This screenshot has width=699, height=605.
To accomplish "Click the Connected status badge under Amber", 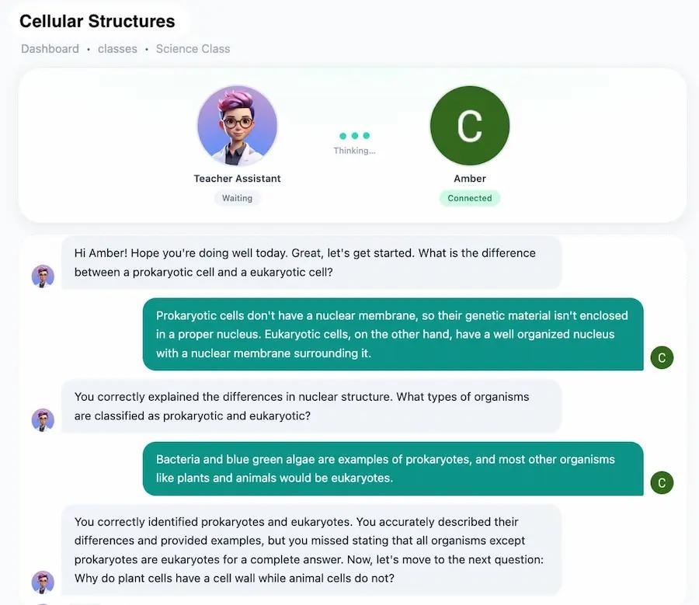I will point(470,198).
